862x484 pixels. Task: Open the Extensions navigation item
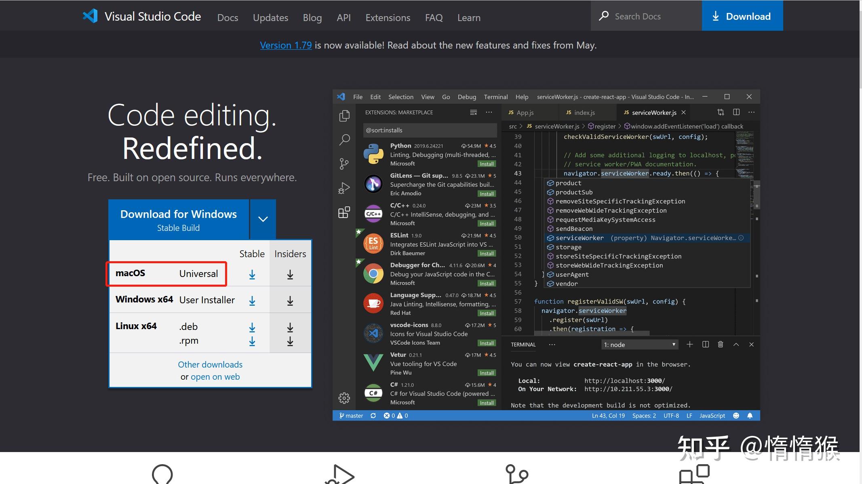coord(388,18)
